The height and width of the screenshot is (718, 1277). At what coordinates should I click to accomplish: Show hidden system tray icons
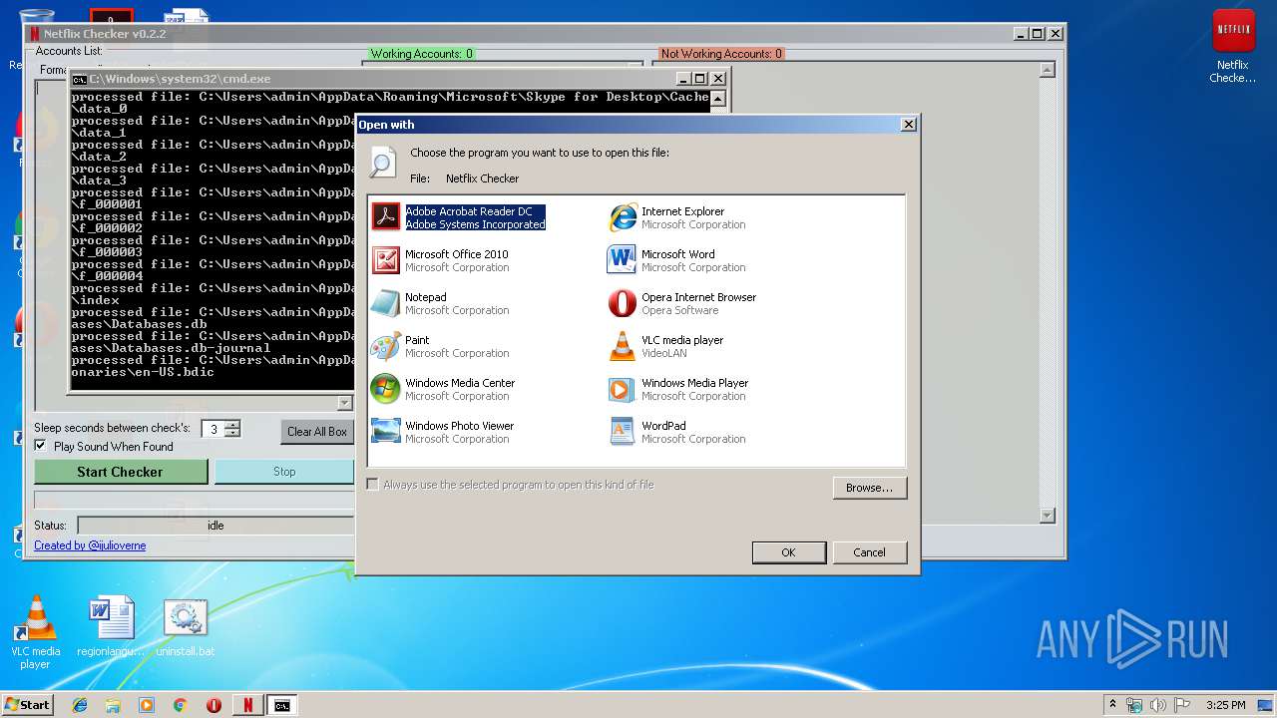(1113, 705)
